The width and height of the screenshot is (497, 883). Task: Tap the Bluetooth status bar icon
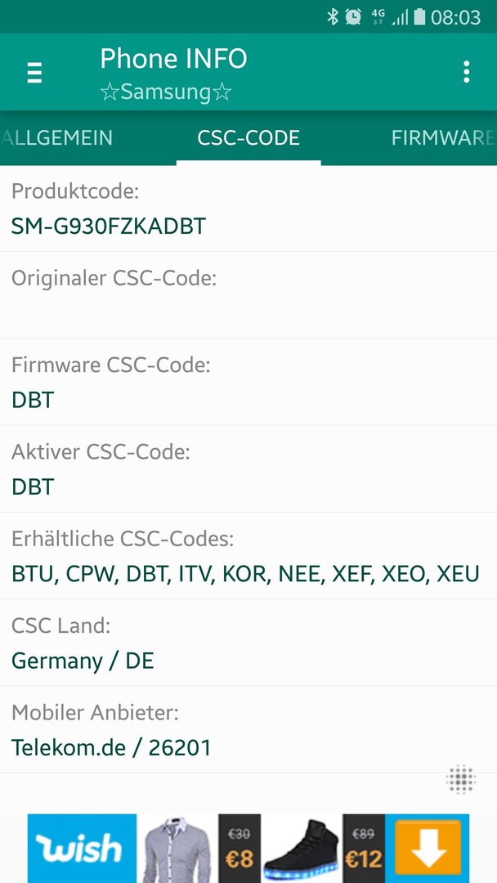pyautogui.click(x=333, y=17)
